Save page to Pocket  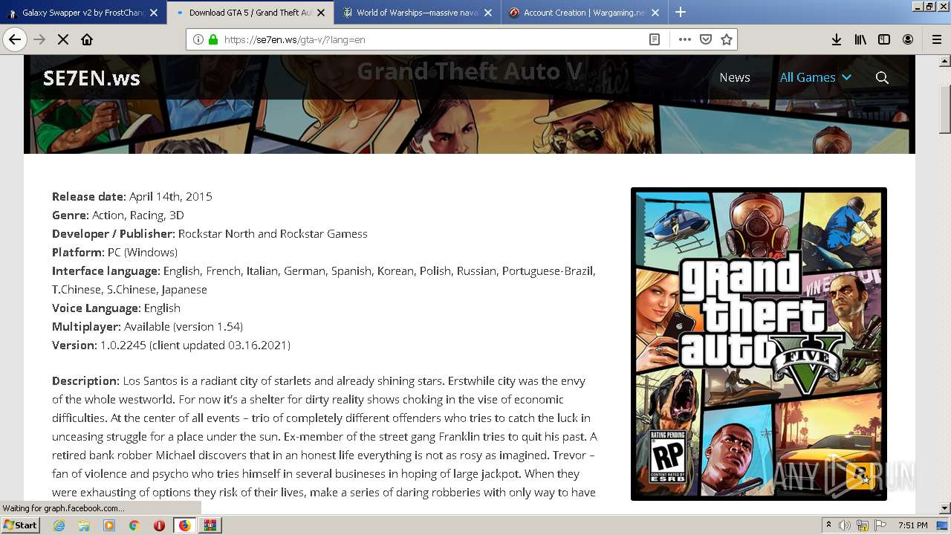coord(706,39)
